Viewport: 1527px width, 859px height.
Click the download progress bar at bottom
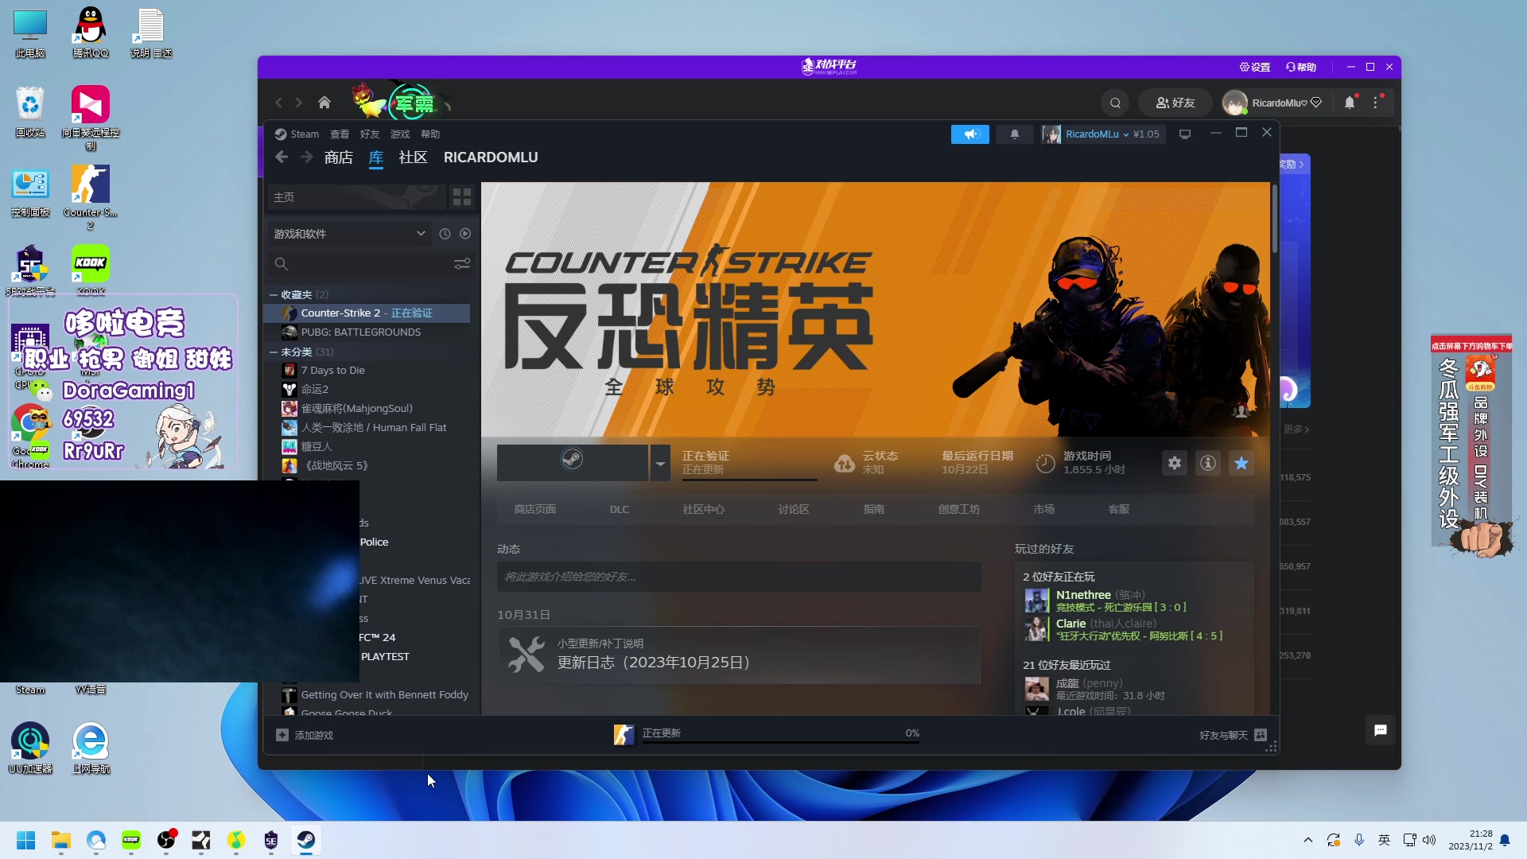point(781,741)
